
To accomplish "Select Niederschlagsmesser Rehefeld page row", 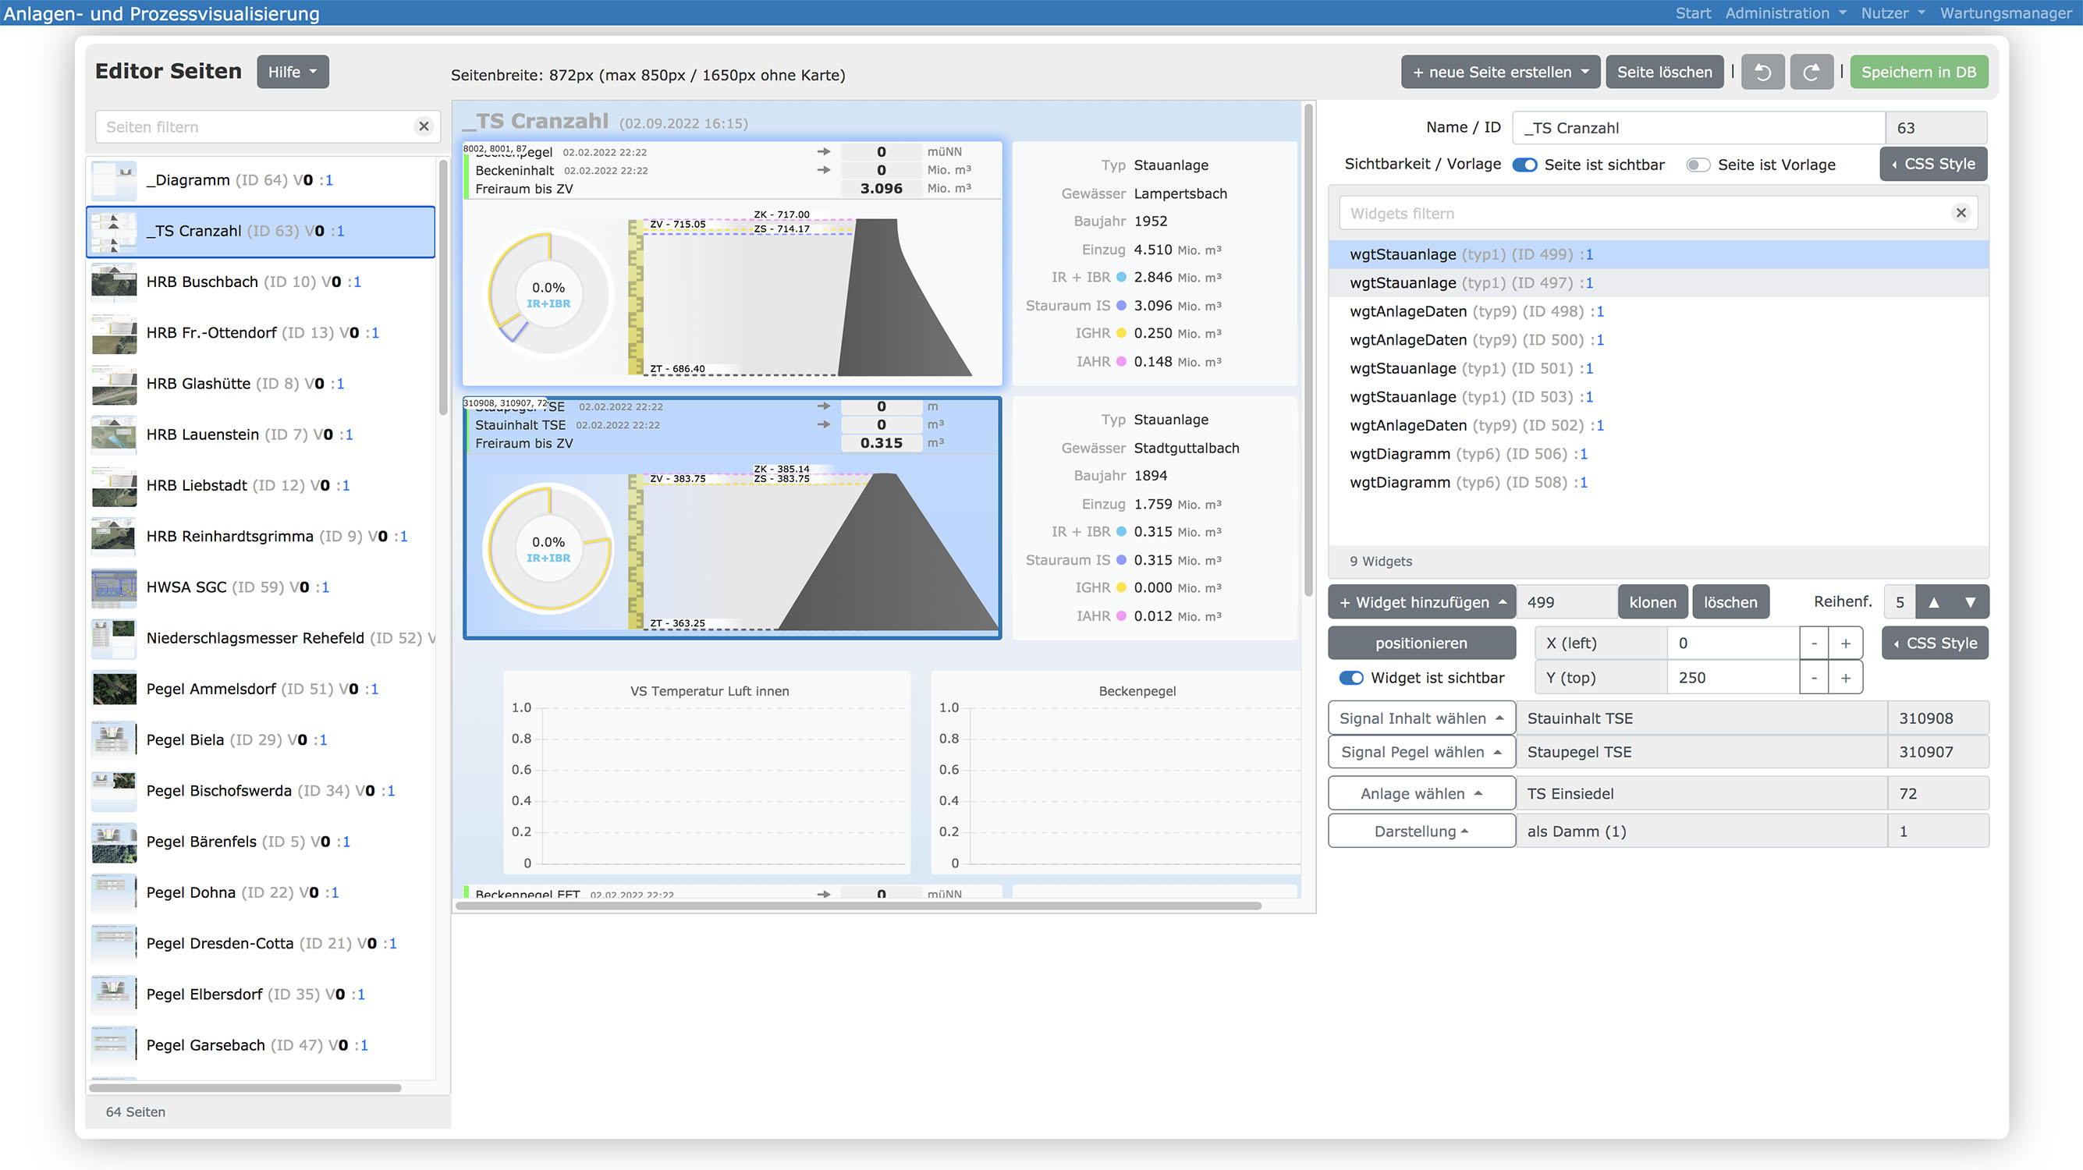I will 261,638.
